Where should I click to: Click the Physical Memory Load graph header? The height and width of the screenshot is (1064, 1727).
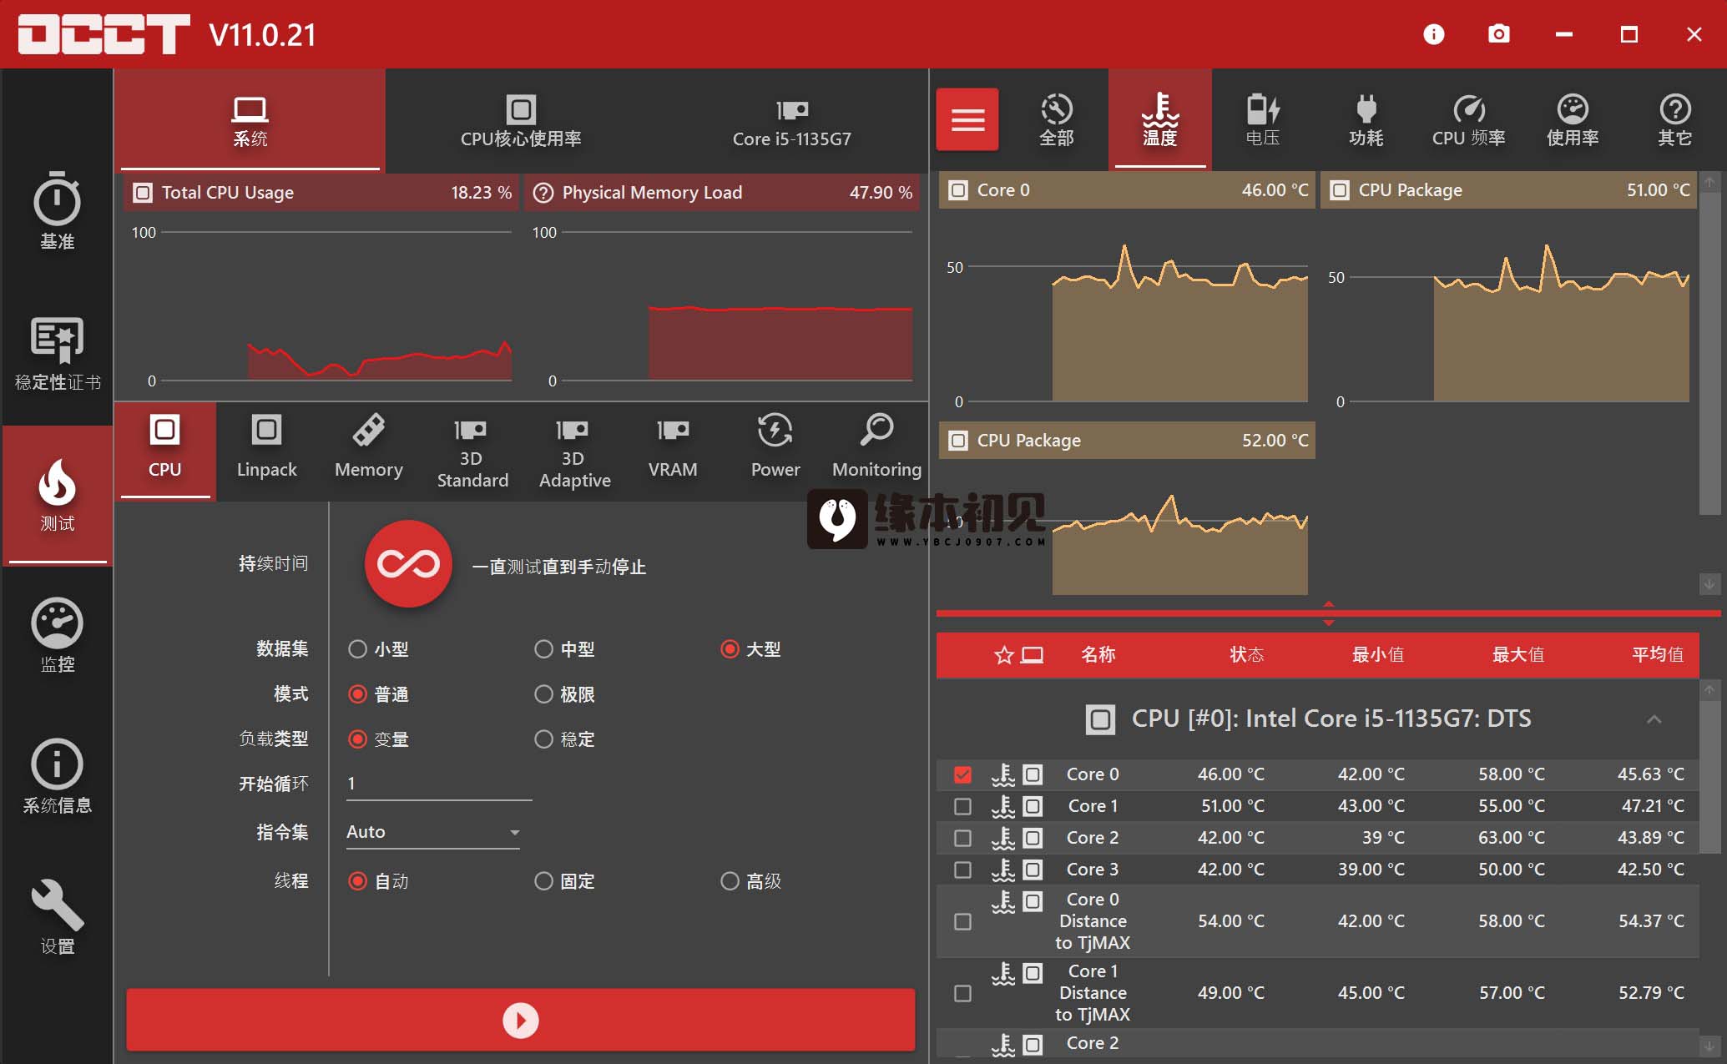(721, 193)
